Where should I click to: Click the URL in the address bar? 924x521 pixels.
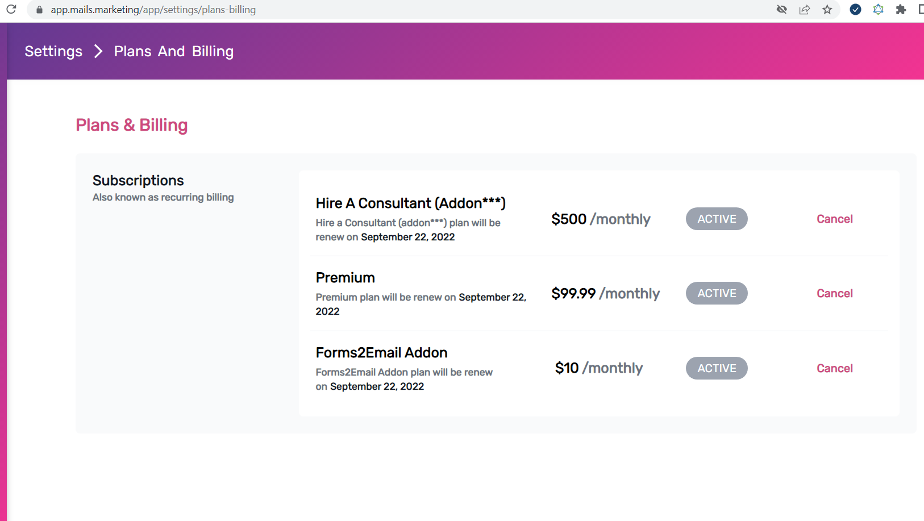pos(153,10)
